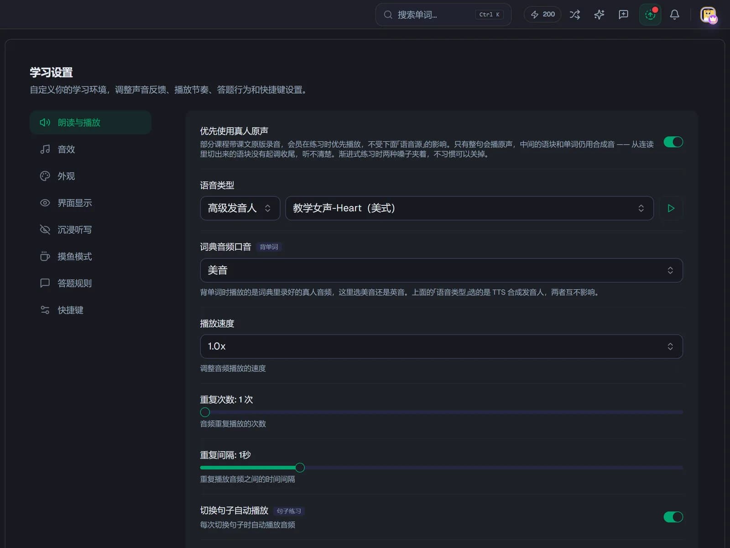Screen dimensions: 730x548
Task: Toggle 切换句子自动播放 switch
Action: point(673,517)
